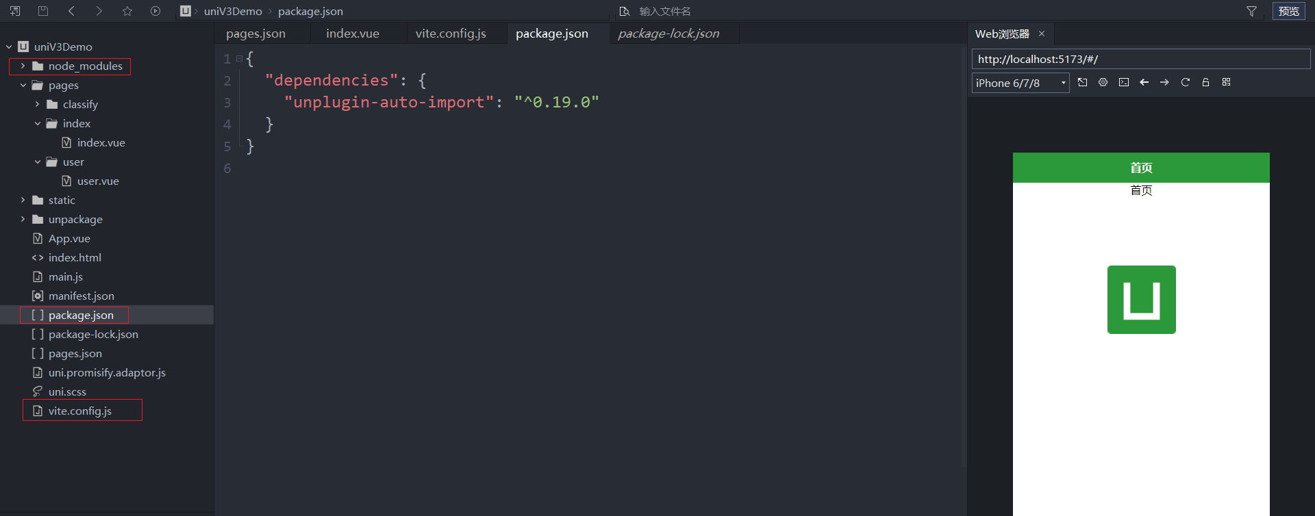Image resolution: width=1315 pixels, height=516 pixels.
Task: Open package-lock.json in the file tree
Action: coord(93,334)
